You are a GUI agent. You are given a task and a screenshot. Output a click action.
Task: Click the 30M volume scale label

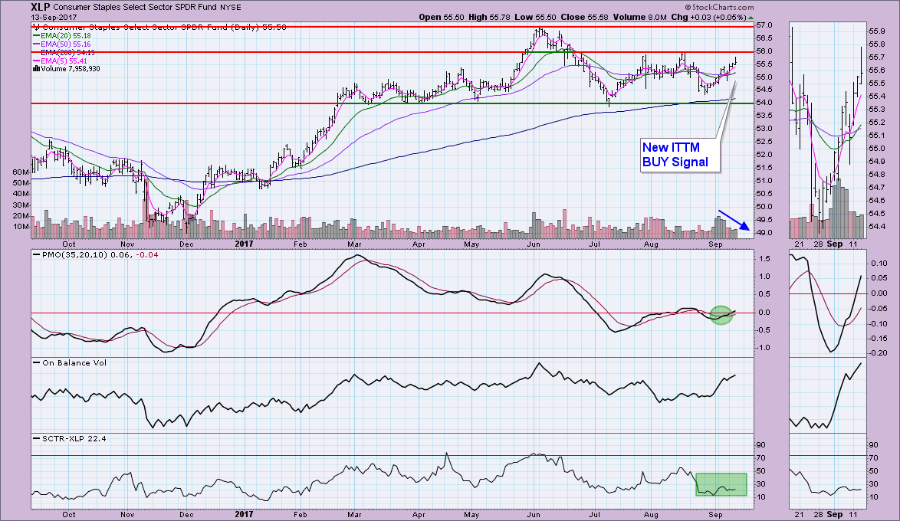point(21,205)
